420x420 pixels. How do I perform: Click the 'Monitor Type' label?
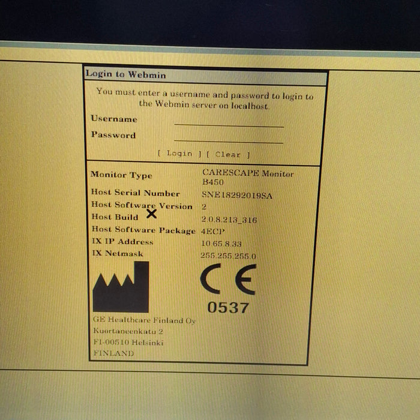tap(121, 175)
